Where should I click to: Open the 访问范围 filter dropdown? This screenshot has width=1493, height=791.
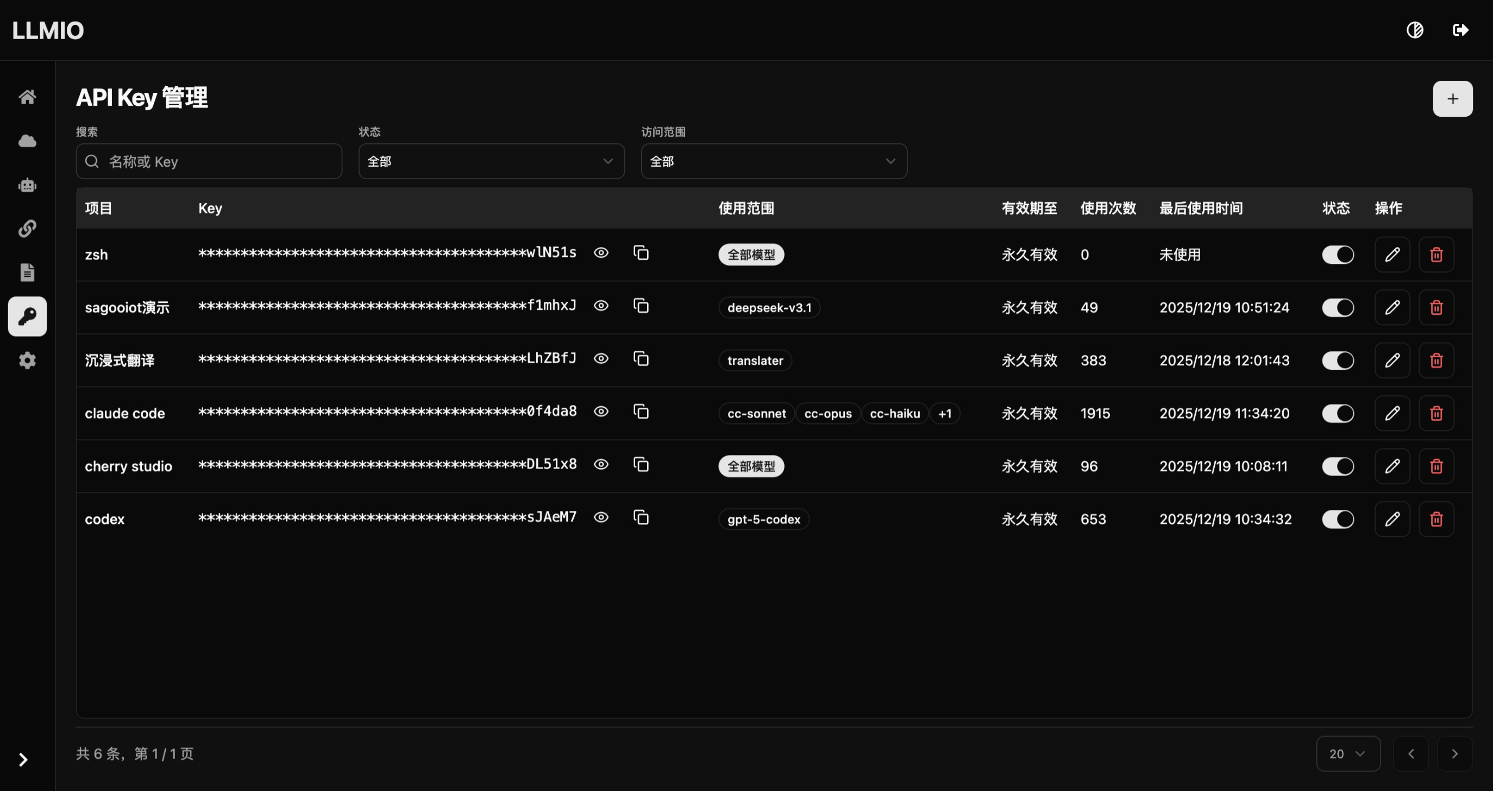tap(773, 162)
